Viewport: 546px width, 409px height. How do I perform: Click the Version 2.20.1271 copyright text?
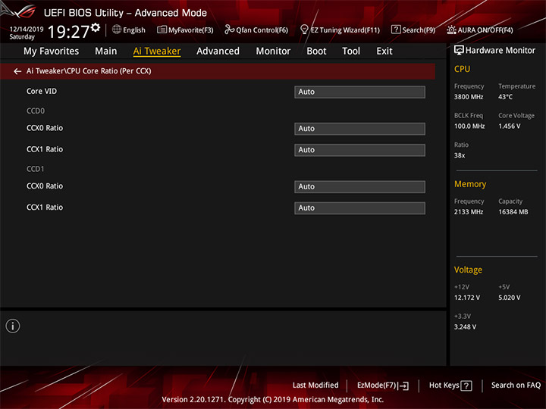coord(273,400)
